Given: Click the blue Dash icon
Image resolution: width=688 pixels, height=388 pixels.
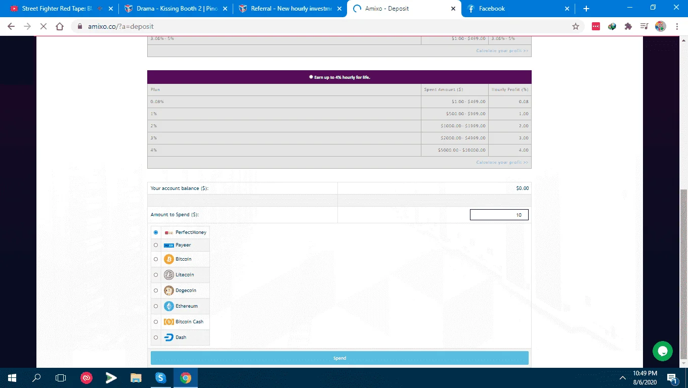Looking at the screenshot, I should (x=169, y=337).
